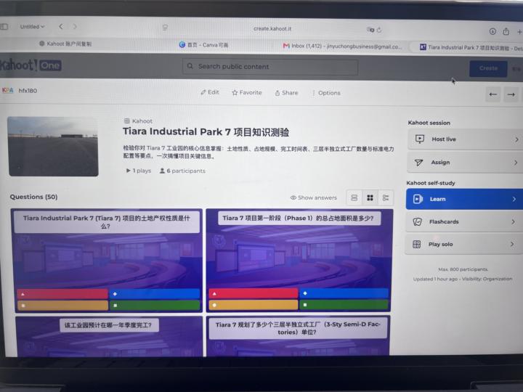The image size is (523, 392).
Task: Open question card 该工业园预计在哪一年季度完工
Action: point(109,336)
